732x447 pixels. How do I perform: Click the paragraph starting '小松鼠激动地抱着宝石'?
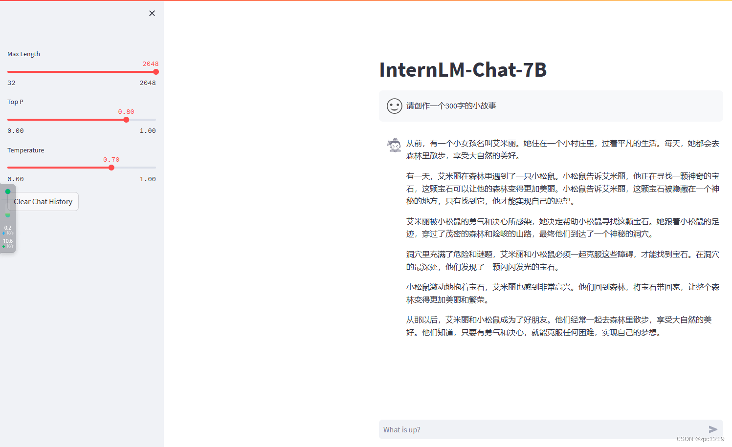tap(563, 294)
